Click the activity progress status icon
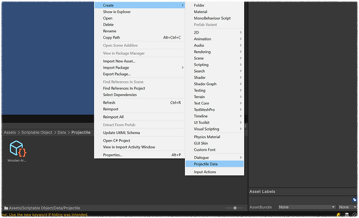This screenshot has height=218, width=359. [x=355, y=214]
